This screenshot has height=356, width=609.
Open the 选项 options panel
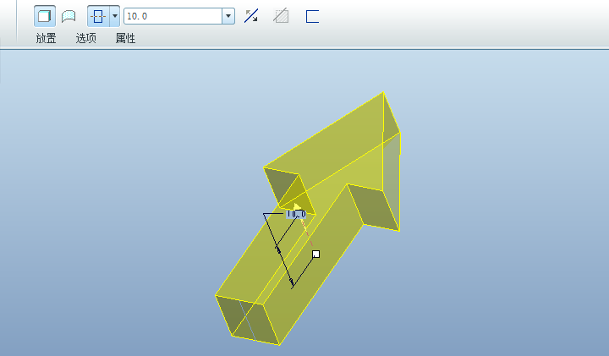(x=85, y=38)
